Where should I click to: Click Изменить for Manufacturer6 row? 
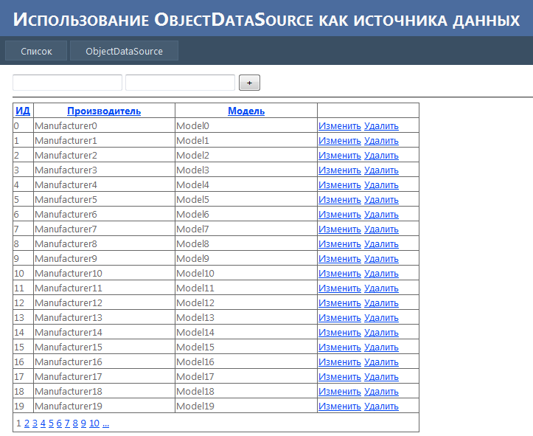point(340,214)
